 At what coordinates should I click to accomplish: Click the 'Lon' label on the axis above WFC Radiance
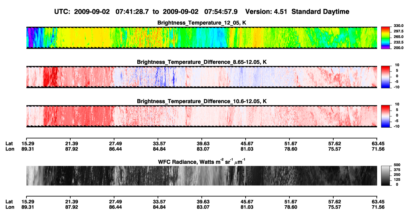[10, 149]
